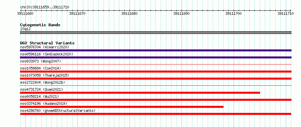Click the DGV Structural Variants track heading

tap(47, 43)
